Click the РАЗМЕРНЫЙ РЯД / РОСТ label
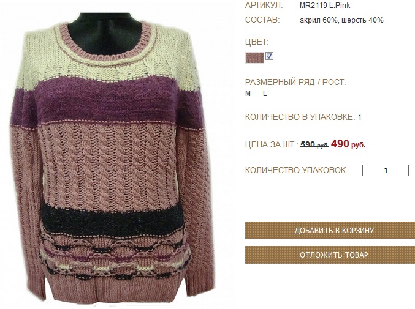 [295, 82]
